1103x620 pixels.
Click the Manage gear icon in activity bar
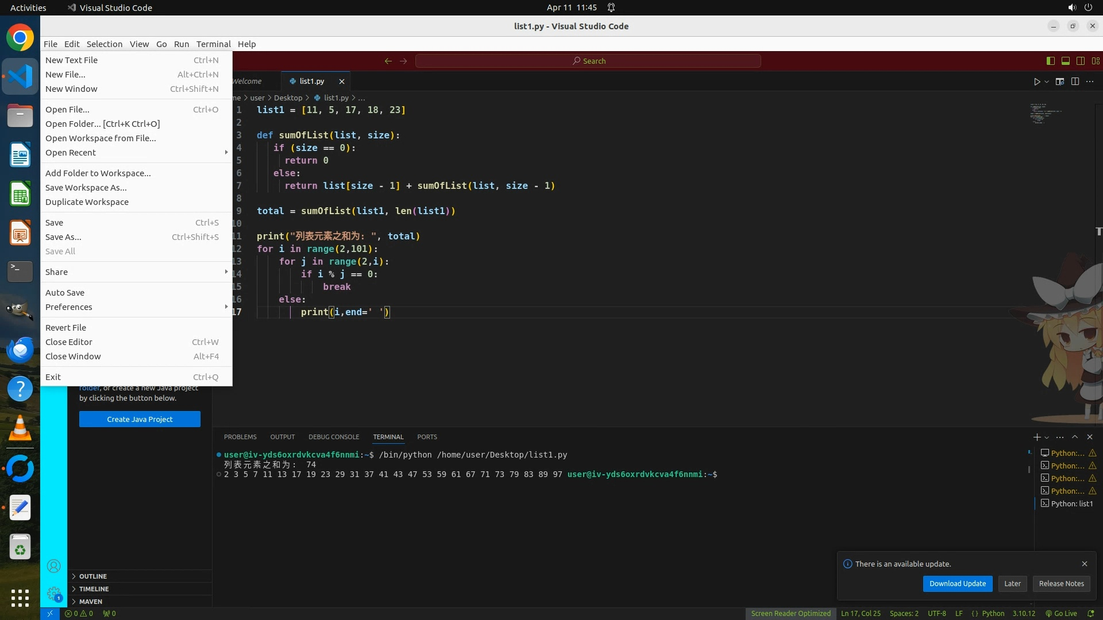(53, 593)
